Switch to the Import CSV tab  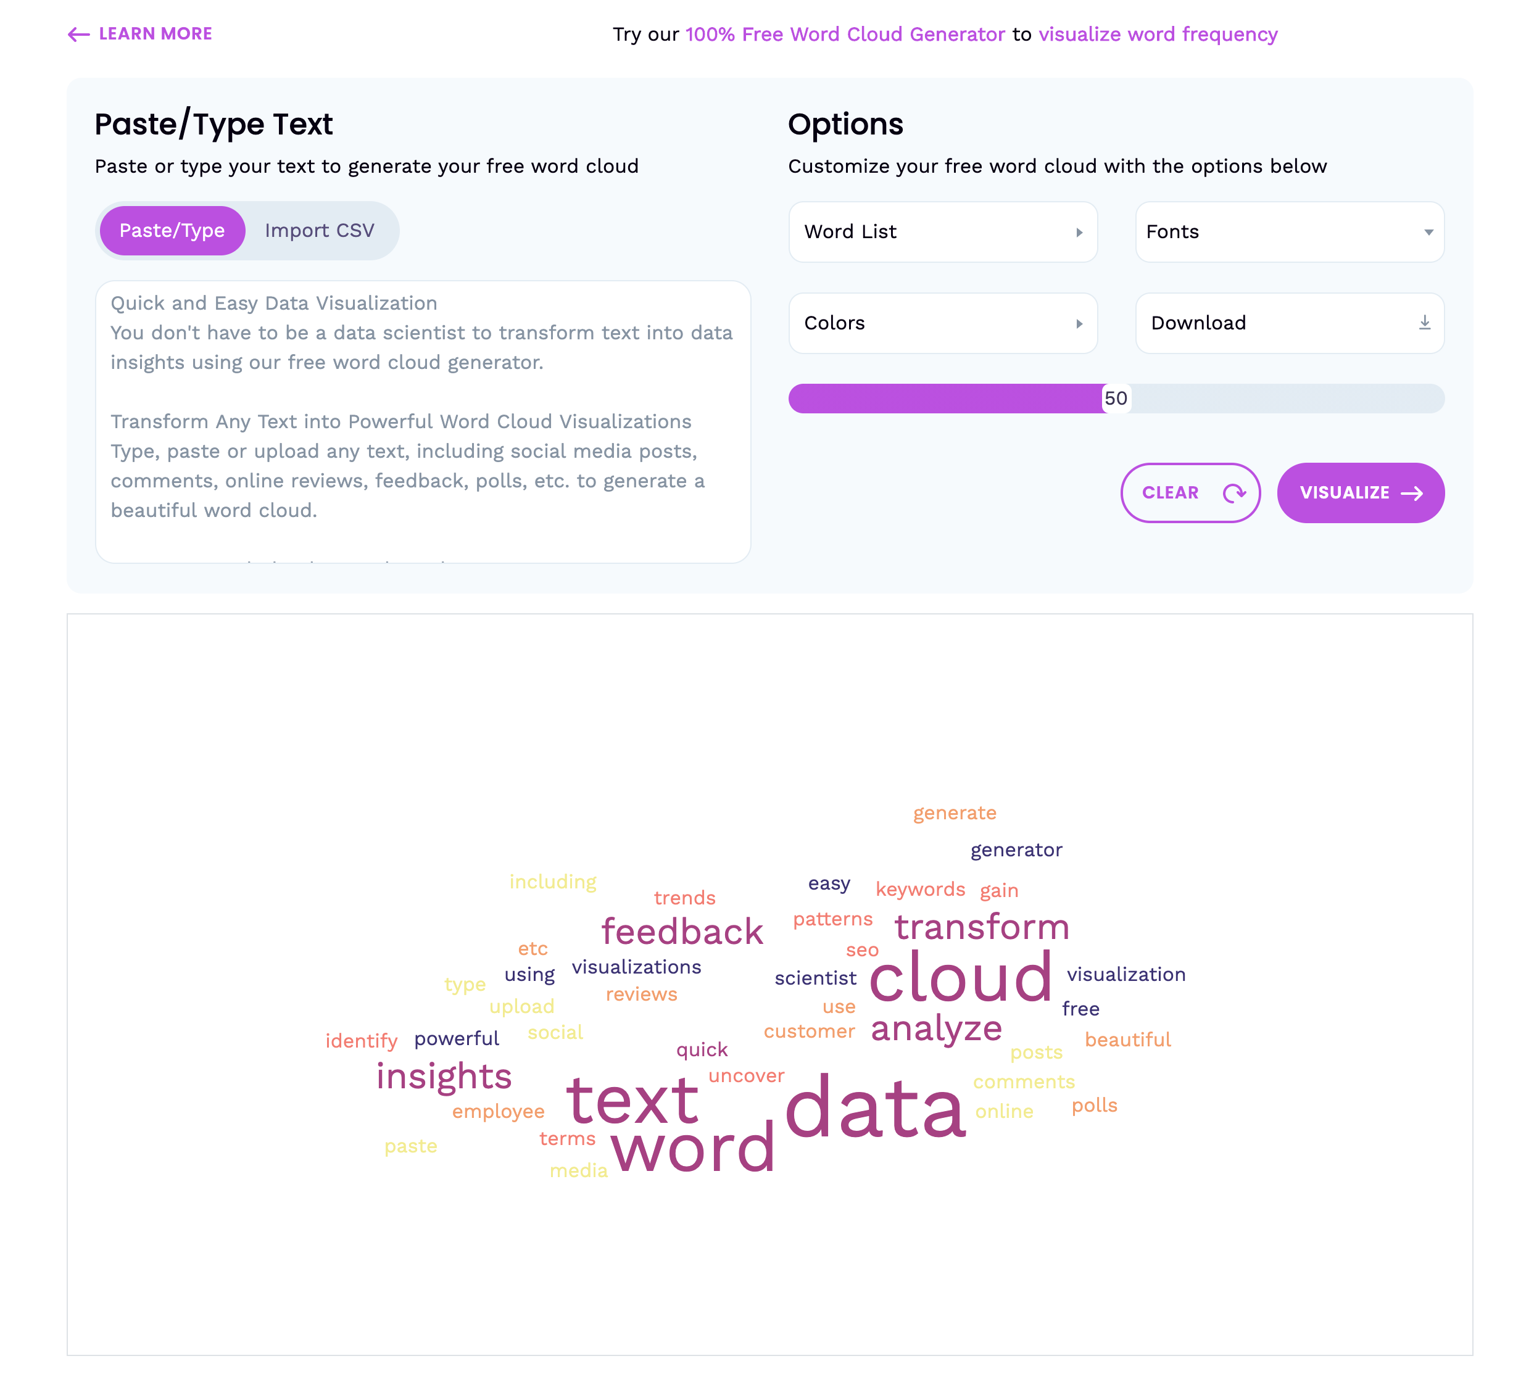pyautogui.click(x=320, y=231)
